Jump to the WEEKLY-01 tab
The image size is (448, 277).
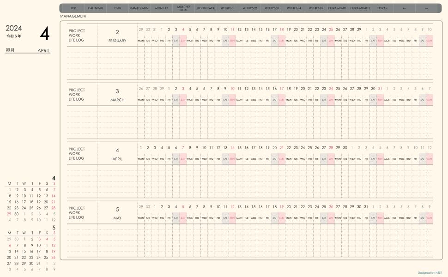[228, 8]
